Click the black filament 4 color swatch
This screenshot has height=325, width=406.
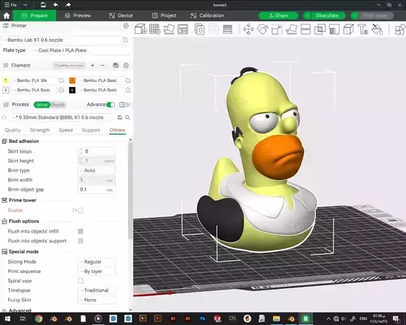[x=72, y=90]
